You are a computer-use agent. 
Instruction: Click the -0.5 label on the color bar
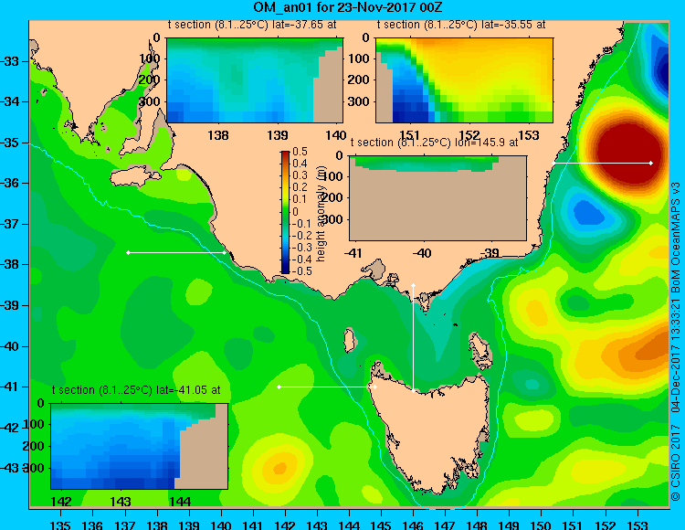point(300,270)
